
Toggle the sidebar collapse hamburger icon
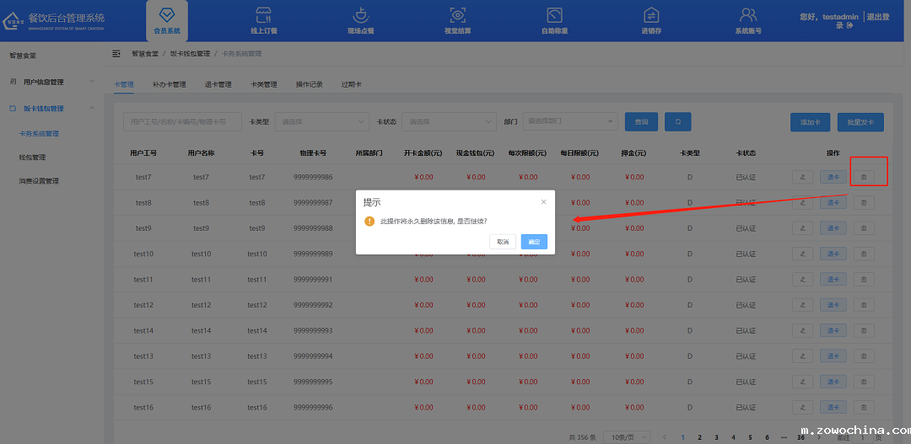(116, 53)
